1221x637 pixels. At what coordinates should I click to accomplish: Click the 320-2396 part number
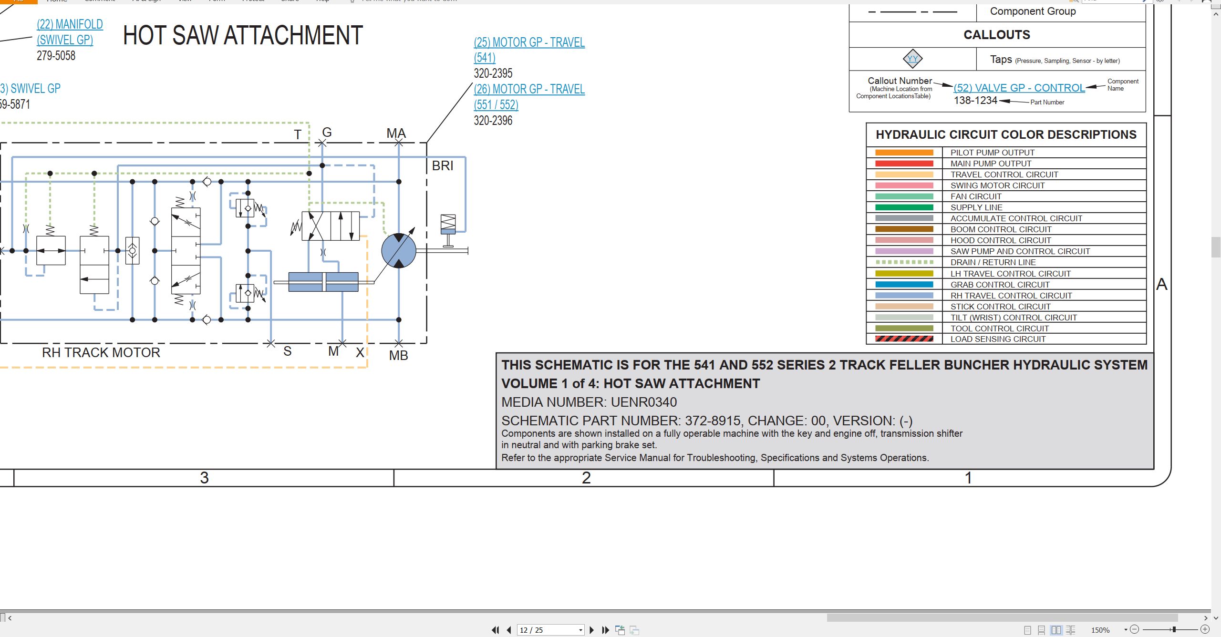tap(493, 120)
